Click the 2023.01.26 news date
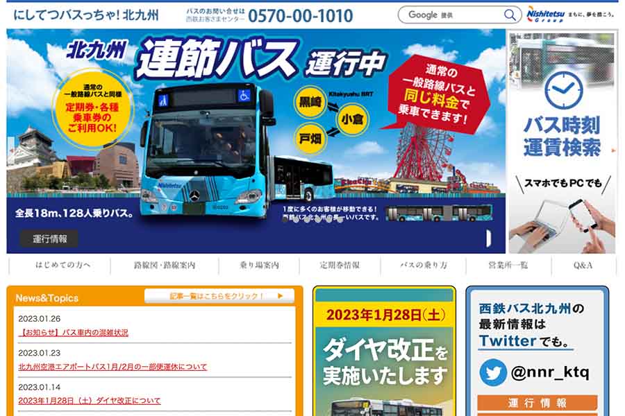 40,318
